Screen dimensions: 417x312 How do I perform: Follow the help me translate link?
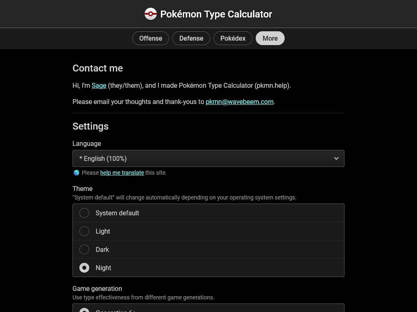pyautogui.click(x=122, y=173)
